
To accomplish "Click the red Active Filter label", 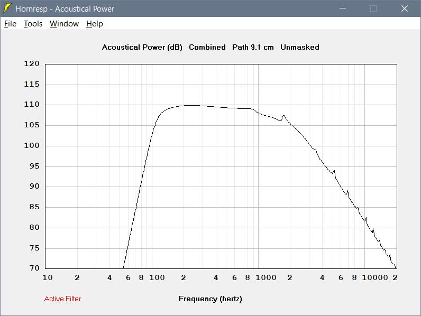I will pyautogui.click(x=62, y=299).
